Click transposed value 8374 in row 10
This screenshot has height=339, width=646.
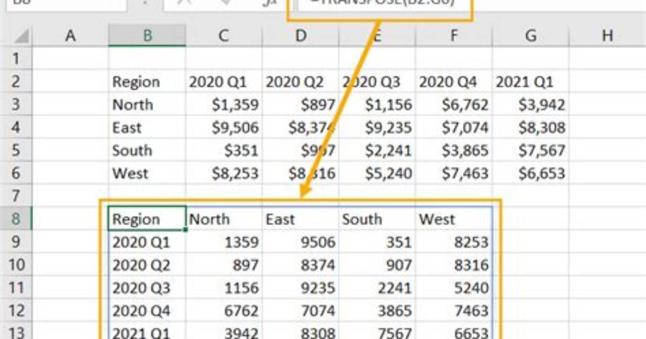[300, 265]
